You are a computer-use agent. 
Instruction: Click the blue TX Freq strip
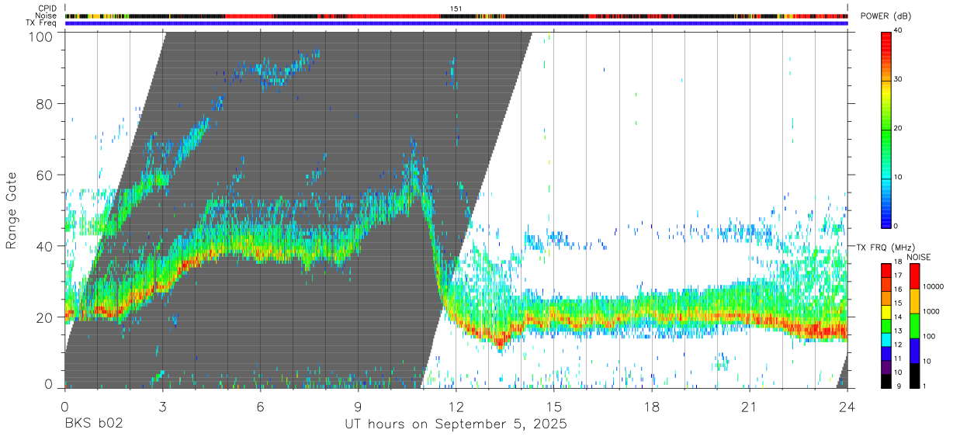click(x=456, y=23)
